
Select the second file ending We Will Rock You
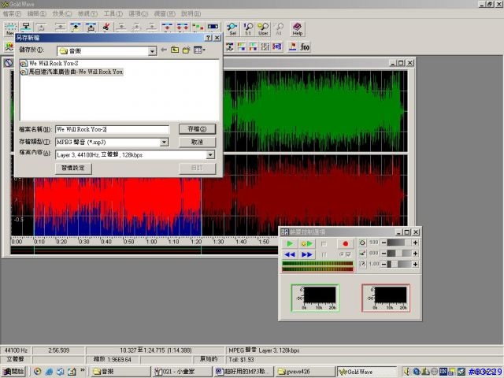pyautogui.click(x=72, y=72)
